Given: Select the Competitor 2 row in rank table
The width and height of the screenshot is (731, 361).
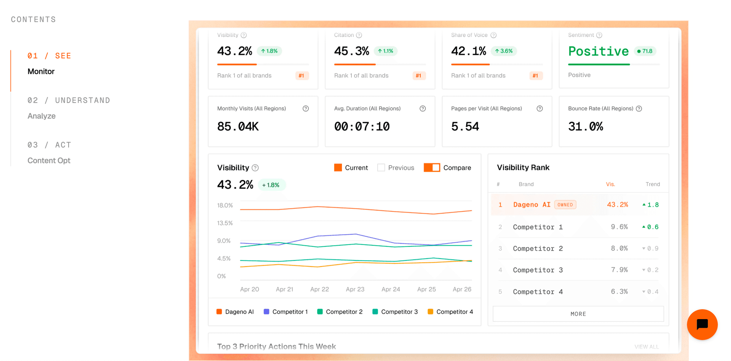Looking at the screenshot, I should point(578,248).
